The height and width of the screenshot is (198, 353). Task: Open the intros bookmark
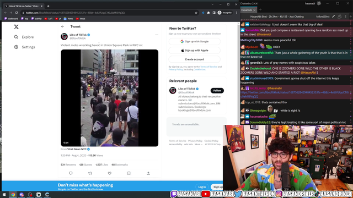(x=81, y=19)
